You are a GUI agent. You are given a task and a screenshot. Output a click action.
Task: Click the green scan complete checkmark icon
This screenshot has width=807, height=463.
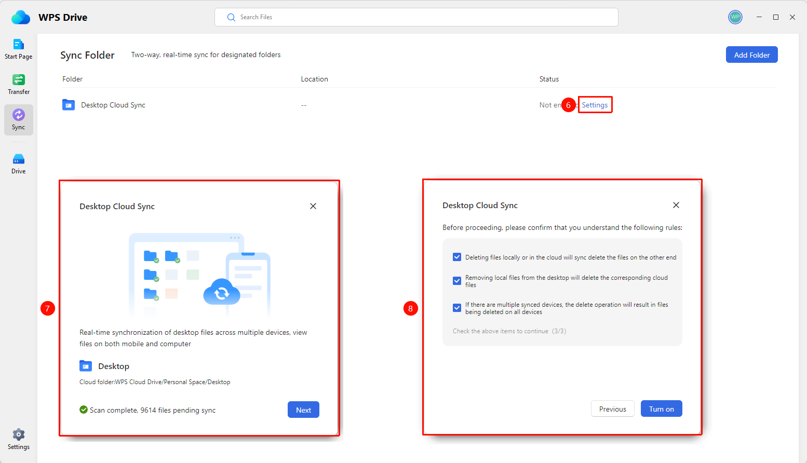84,410
